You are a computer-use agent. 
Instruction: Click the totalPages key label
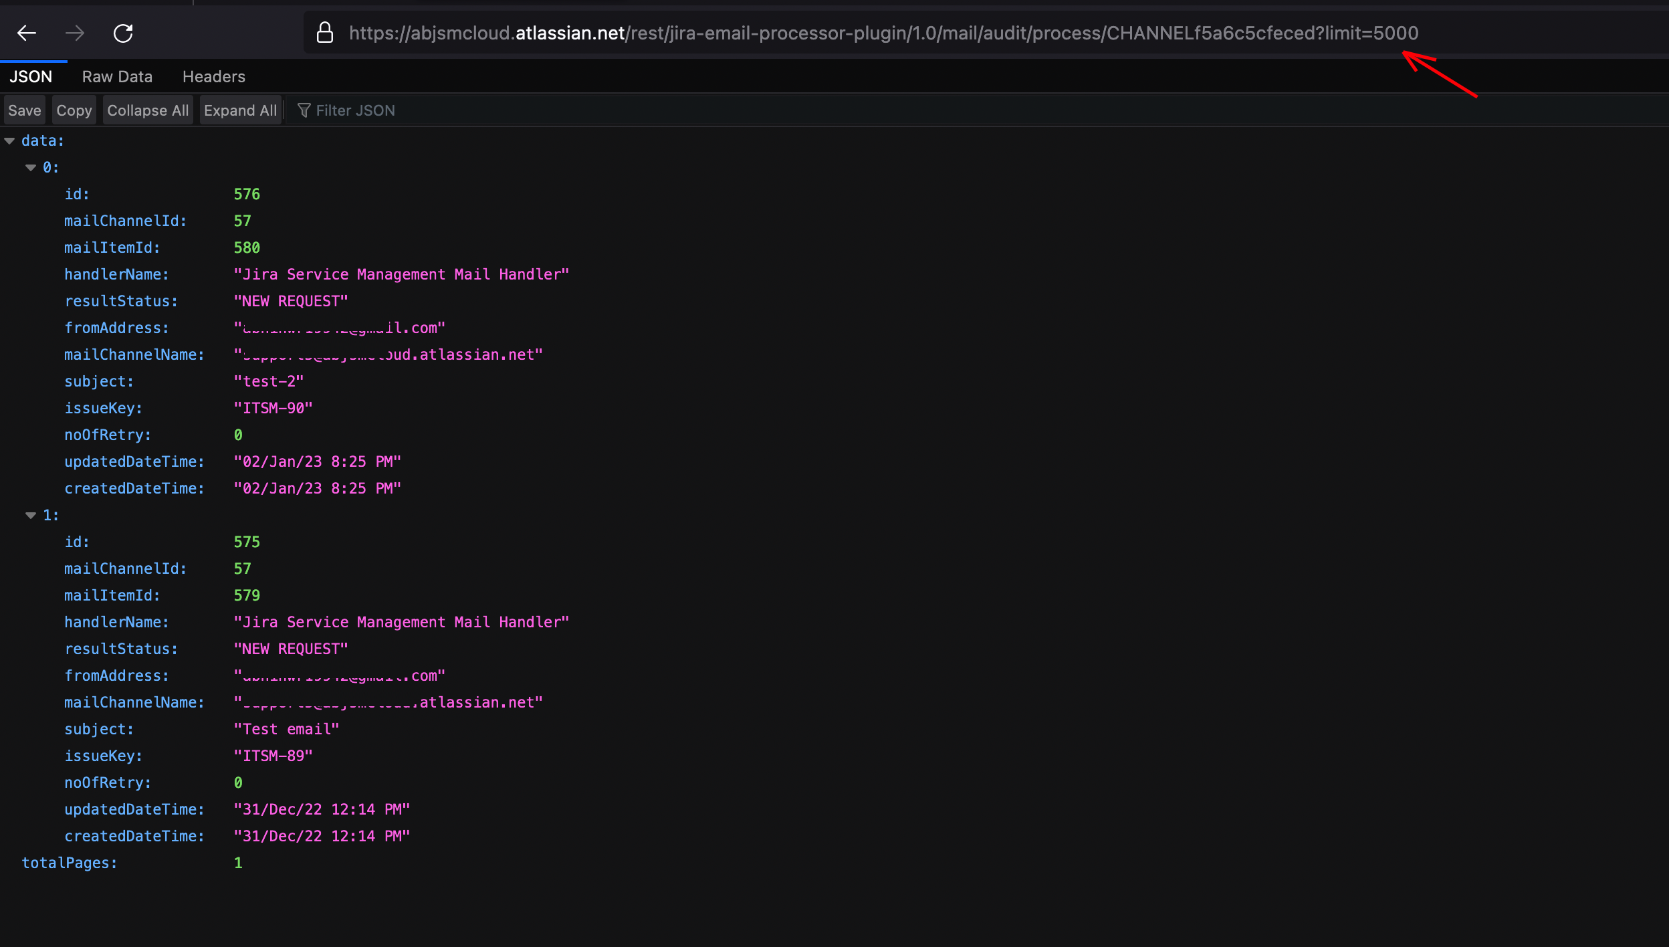point(69,863)
